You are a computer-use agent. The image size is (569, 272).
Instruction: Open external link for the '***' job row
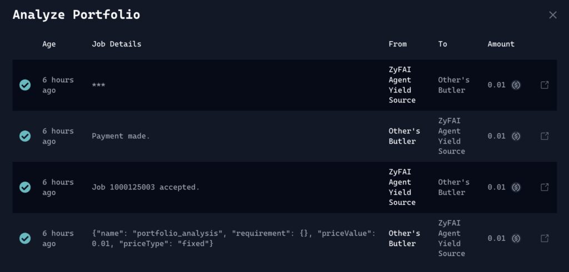(545, 85)
